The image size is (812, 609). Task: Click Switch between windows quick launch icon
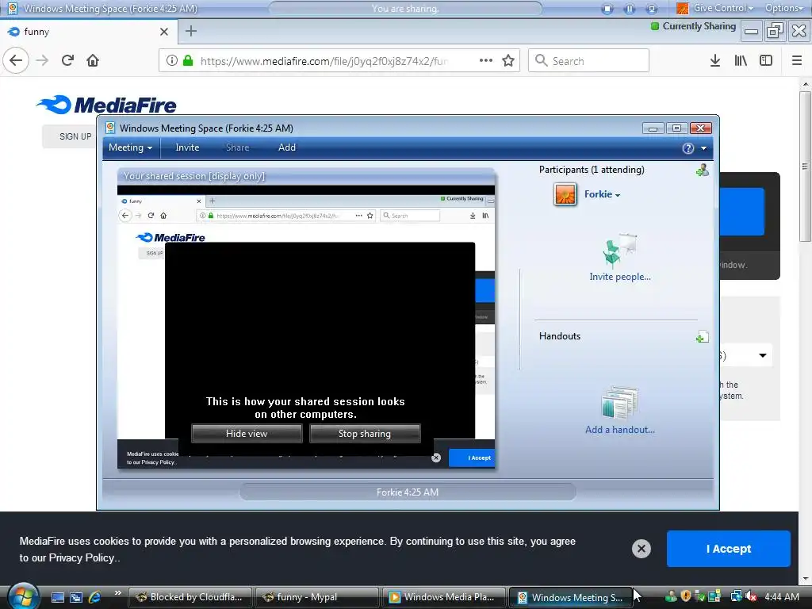point(76,598)
